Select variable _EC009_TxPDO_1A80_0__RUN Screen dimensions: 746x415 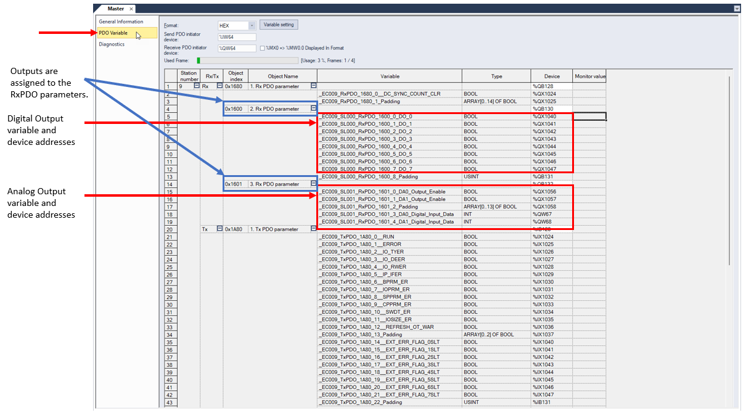[x=390, y=237]
